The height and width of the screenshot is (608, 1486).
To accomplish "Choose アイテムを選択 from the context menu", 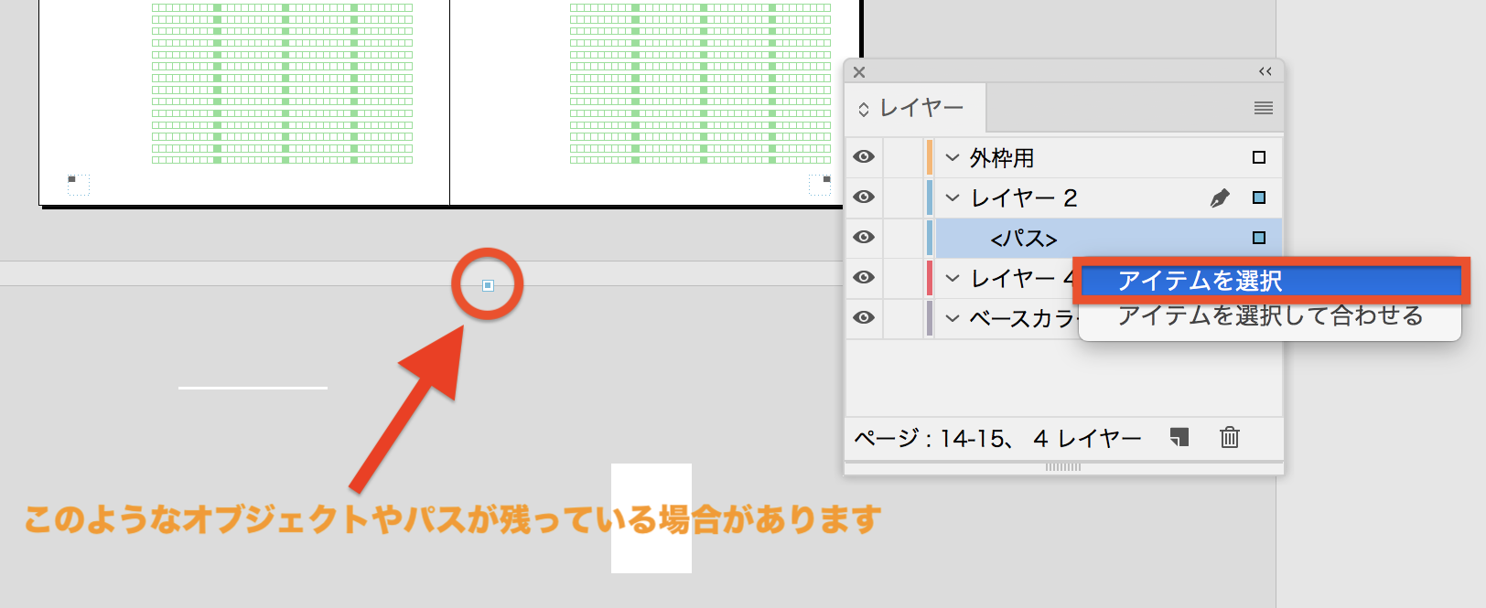I will [1271, 281].
